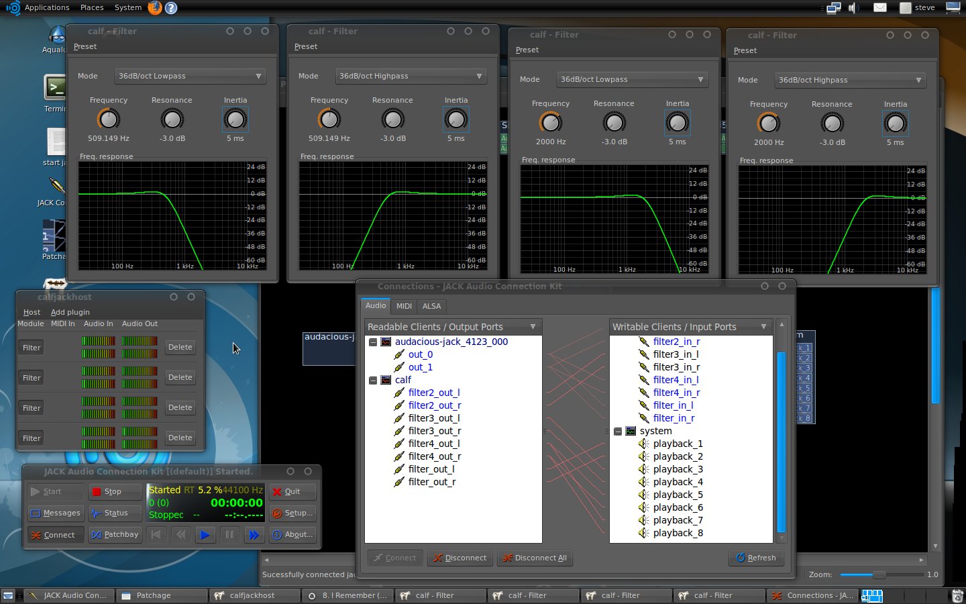966x604 pixels.
Task: Open the help icon in top panel
Action: pyautogui.click(x=171, y=7)
